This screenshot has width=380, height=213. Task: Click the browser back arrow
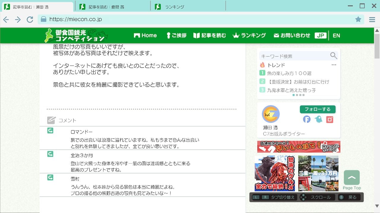pos(6,20)
